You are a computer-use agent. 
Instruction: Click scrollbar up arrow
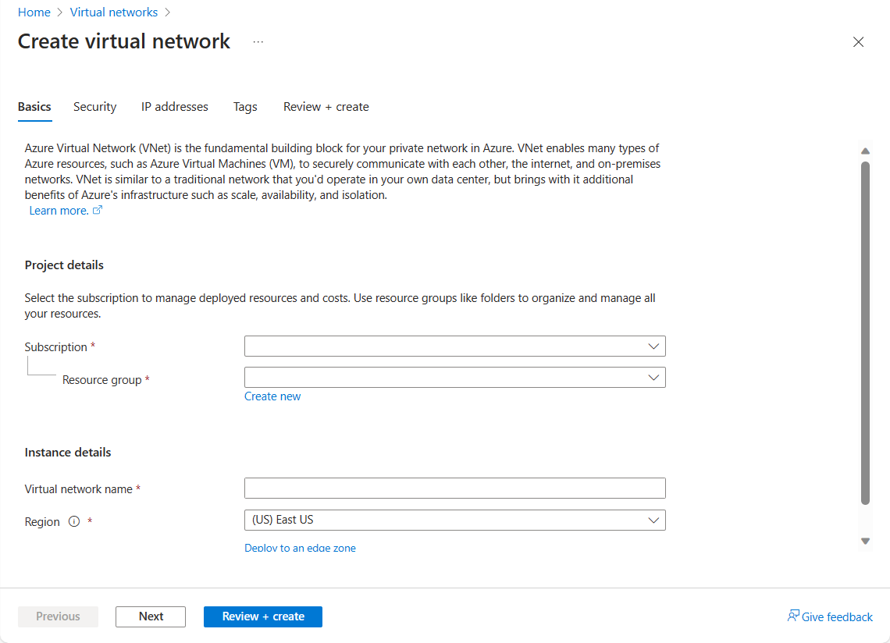(865, 151)
